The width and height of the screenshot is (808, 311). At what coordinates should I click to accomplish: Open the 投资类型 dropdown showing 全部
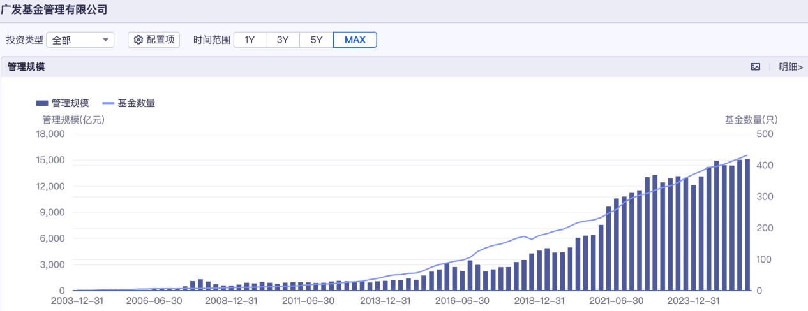pyautogui.click(x=80, y=40)
